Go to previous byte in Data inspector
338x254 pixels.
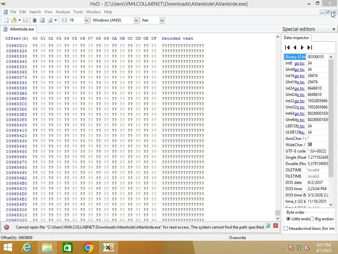(295, 48)
